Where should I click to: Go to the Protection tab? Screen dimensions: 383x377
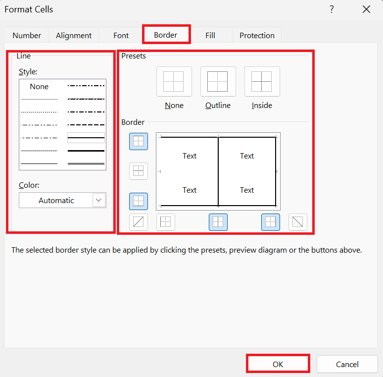(257, 36)
